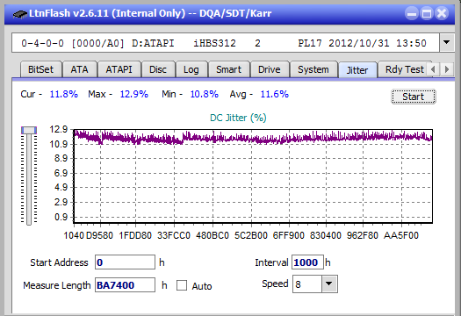This screenshot has height=316, width=461.
Task: Go to the Smart tab
Action: point(228,69)
